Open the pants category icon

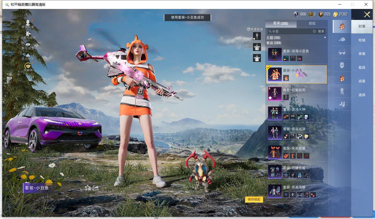click(342, 91)
